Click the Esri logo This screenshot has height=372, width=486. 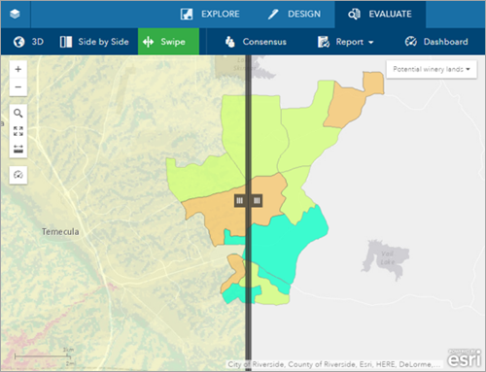tap(464, 358)
